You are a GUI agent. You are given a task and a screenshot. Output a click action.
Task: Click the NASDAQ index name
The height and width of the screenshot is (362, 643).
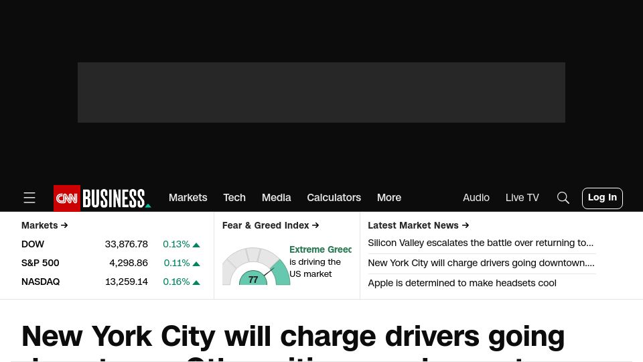pyautogui.click(x=41, y=282)
